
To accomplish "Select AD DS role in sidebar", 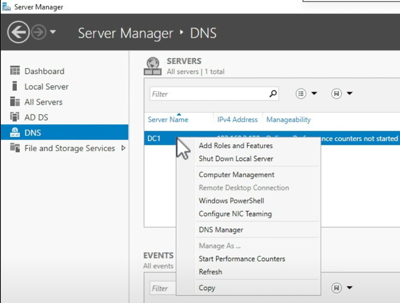I will click(36, 117).
